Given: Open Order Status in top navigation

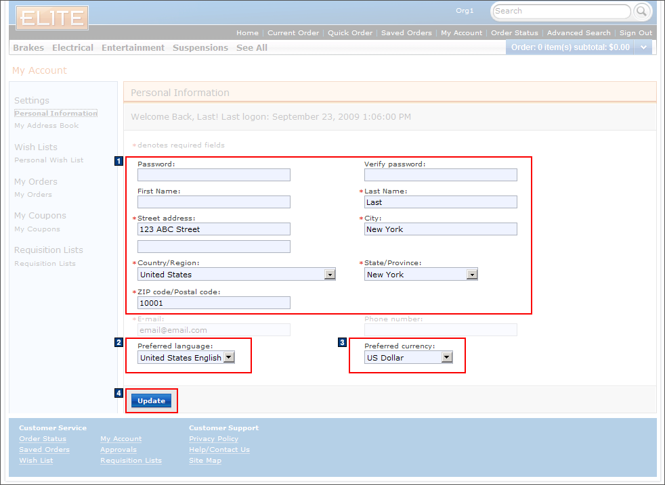Looking at the screenshot, I should [x=515, y=32].
